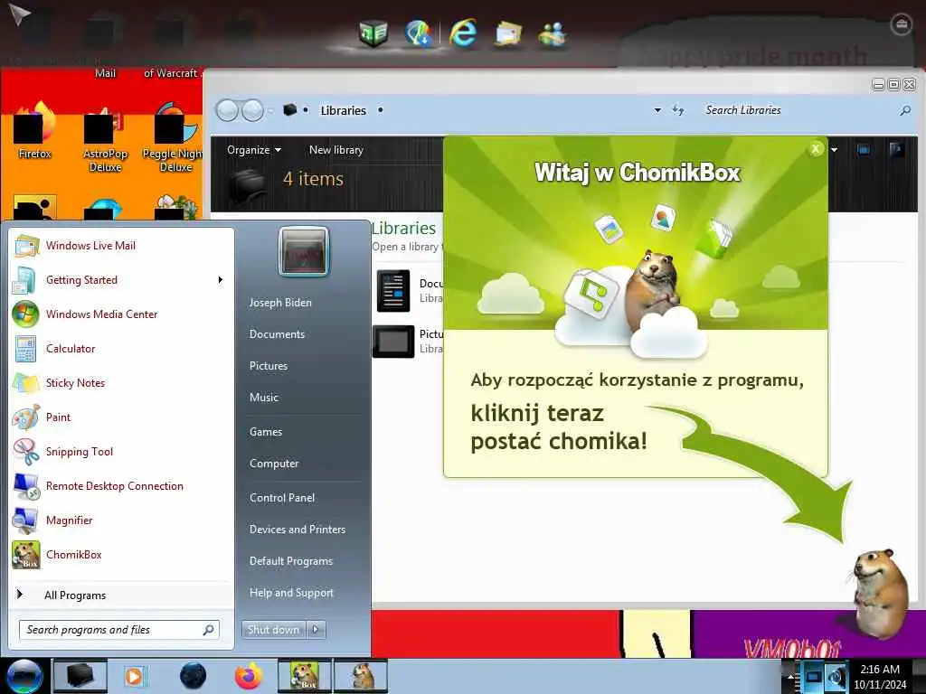926x694 pixels.
Task: Open Pictures from Start menu right pane
Action: click(x=268, y=366)
